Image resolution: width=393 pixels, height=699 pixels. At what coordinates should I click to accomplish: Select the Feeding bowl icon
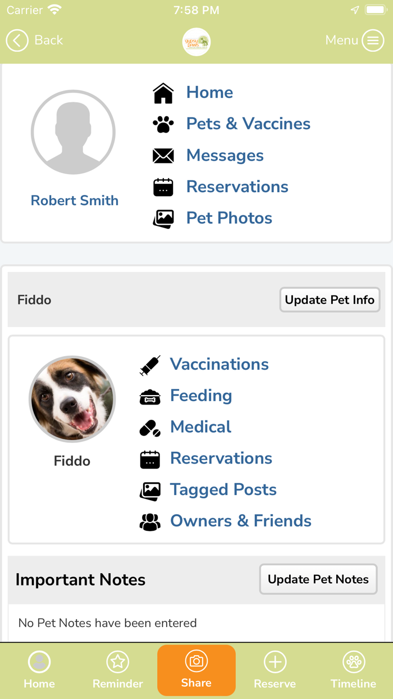click(x=149, y=396)
